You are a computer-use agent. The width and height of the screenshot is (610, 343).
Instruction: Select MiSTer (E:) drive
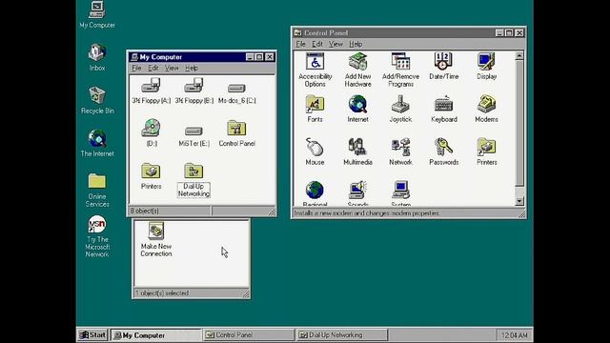[x=193, y=136]
